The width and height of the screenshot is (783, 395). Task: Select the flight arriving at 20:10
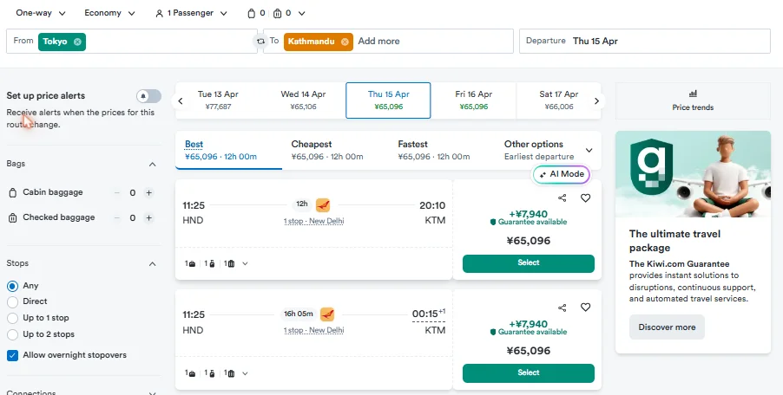pyautogui.click(x=529, y=263)
